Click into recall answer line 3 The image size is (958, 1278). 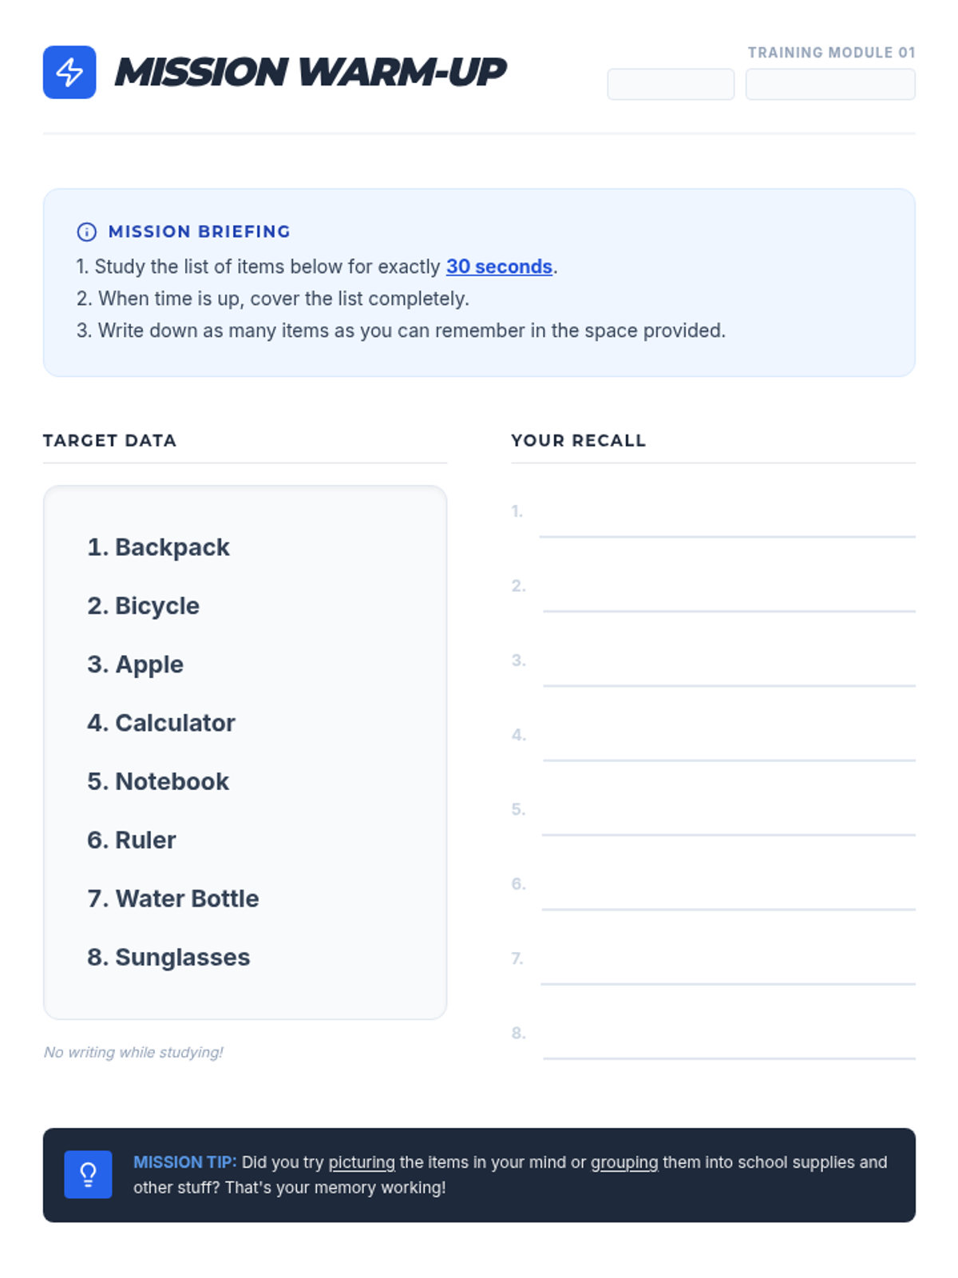point(728,669)
